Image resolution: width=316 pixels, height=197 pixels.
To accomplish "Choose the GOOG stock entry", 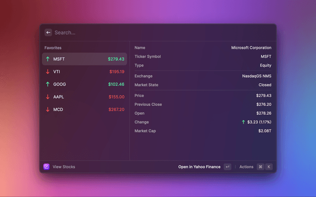I will 84,84.
